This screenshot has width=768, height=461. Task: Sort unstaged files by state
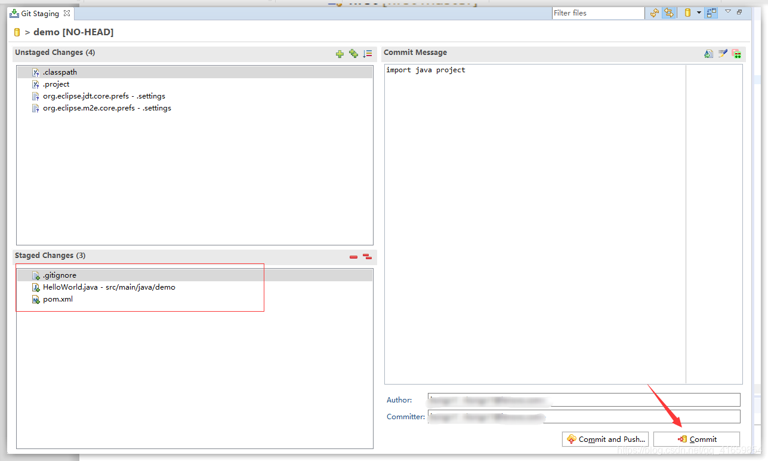click(x=368, y=54)
